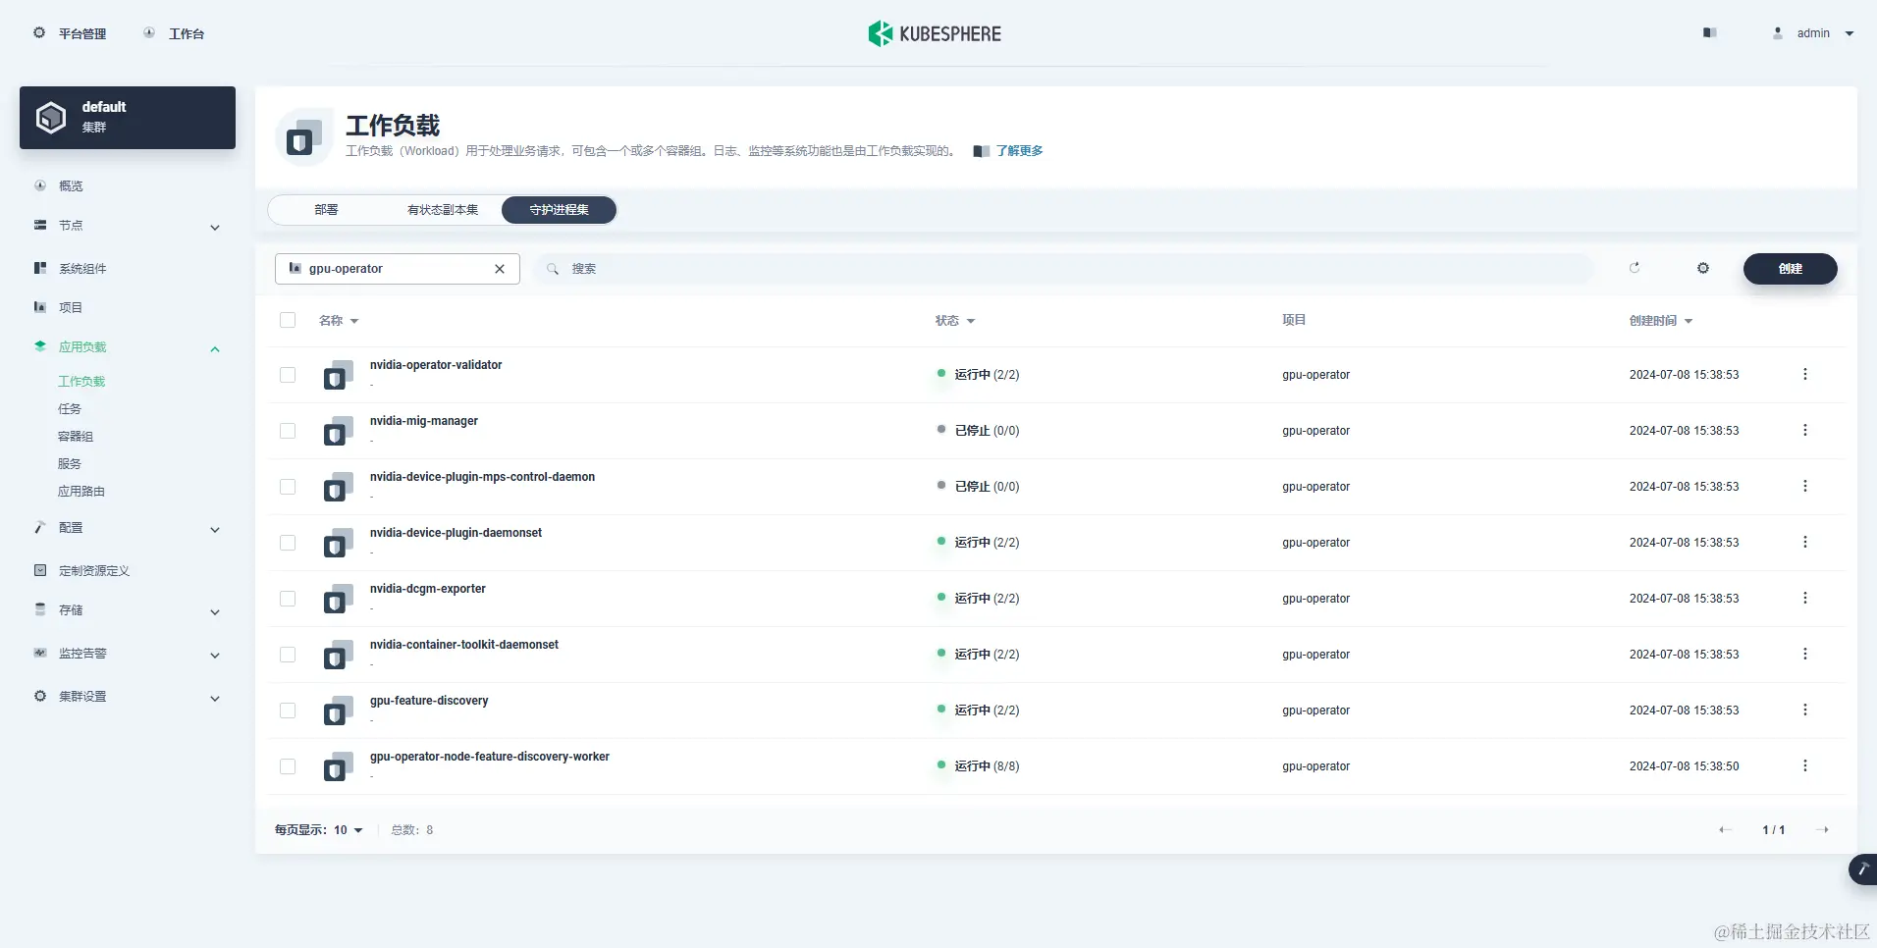Click the KubeSphere logo
Image resolution: width=1877 pixels, height=948 pixels.
point(935,33)
